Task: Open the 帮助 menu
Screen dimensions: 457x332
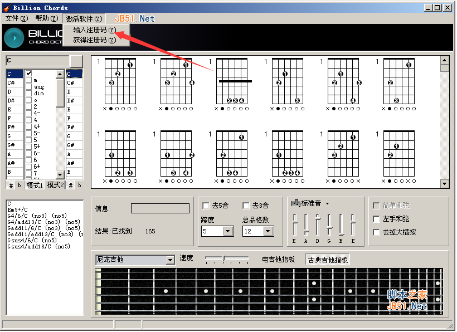Action: [47, 18]
